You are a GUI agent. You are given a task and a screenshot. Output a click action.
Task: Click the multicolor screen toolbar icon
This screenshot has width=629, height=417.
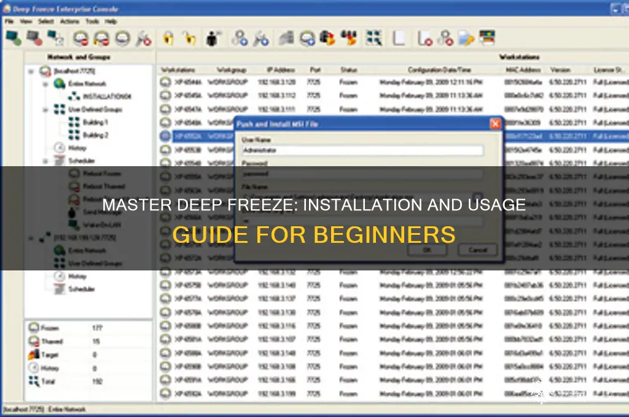click(487, 38)
